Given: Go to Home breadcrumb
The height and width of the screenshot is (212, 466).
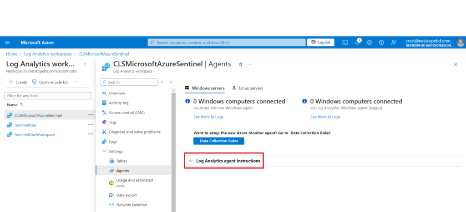Looking at the screenshot, I should click(x=11, y=54).
